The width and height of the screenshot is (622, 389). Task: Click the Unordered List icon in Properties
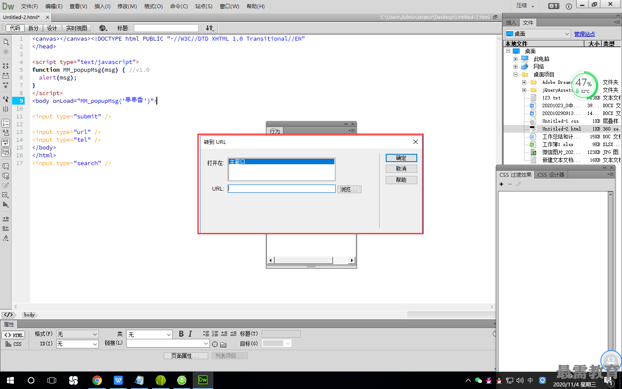pyautogui.click(x=206, y=334)
